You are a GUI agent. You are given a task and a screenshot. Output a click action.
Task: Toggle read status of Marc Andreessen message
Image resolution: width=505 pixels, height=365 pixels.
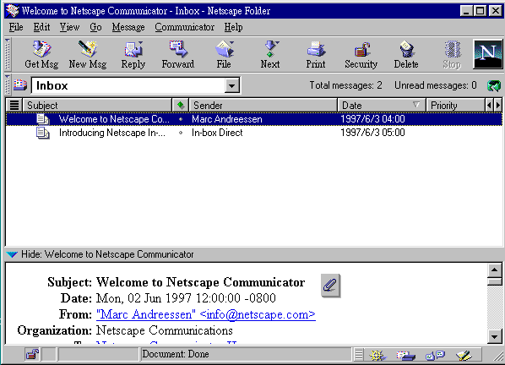click(x=181, y=119)
